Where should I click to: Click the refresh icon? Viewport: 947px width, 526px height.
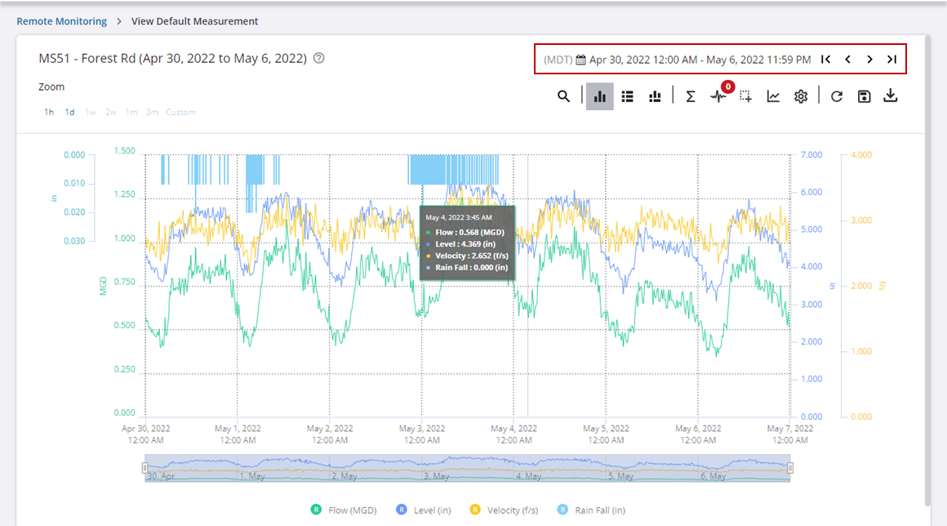coord(836,96)
